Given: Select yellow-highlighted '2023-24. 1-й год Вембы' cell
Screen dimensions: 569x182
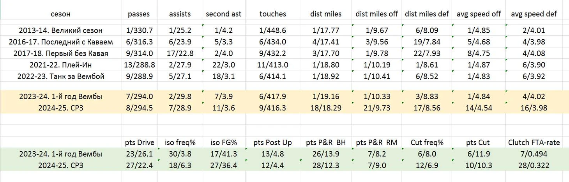Looking at the screenshot, I should pyautogui.click(x=60, y=96).
